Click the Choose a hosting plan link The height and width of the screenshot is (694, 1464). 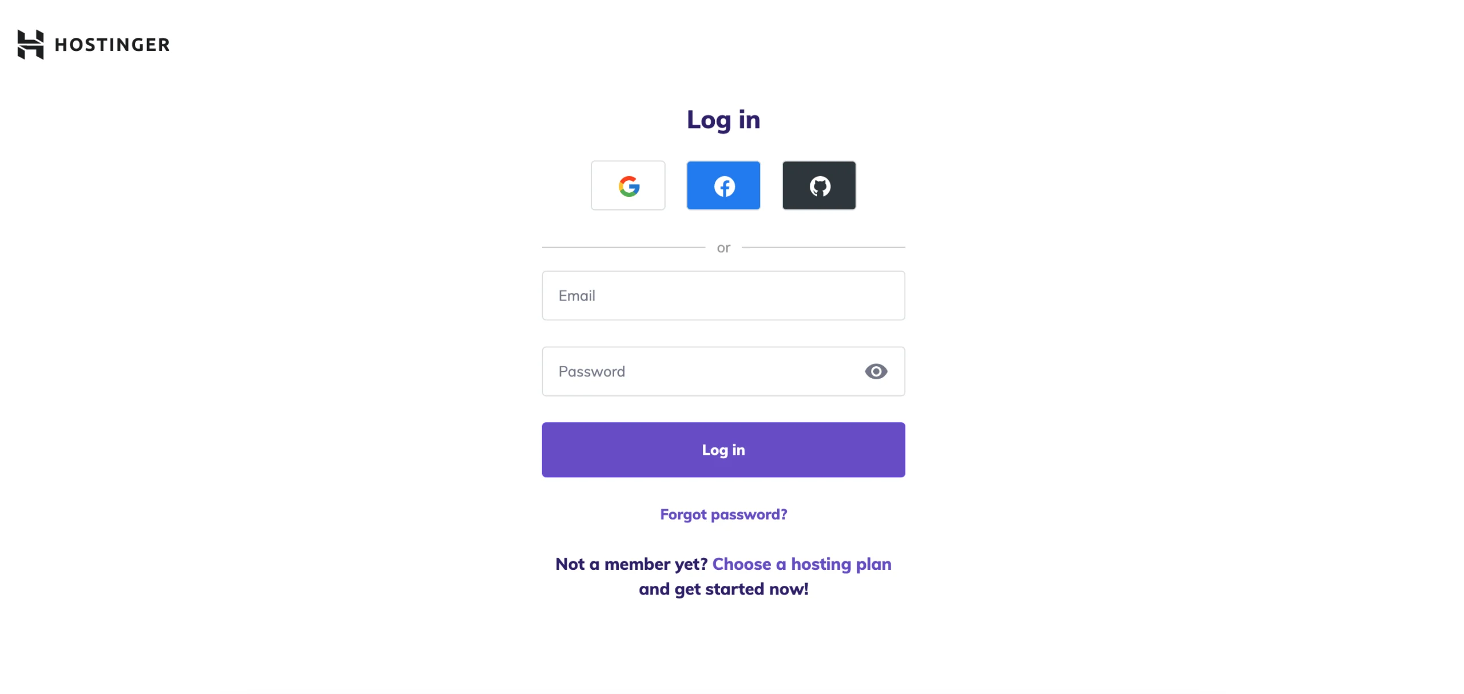(801, 564)
